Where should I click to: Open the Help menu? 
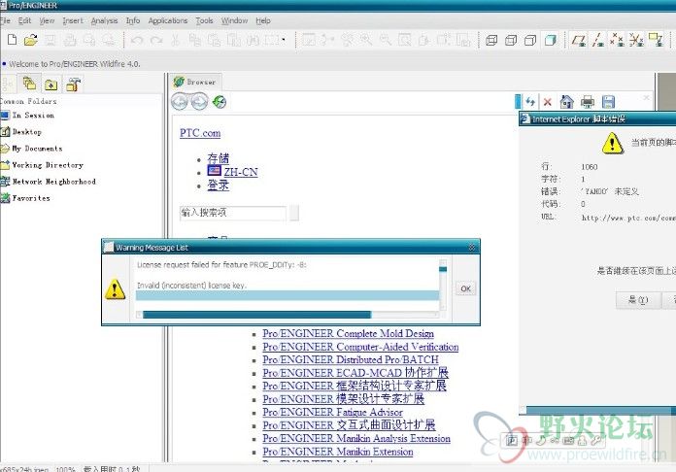263,20
